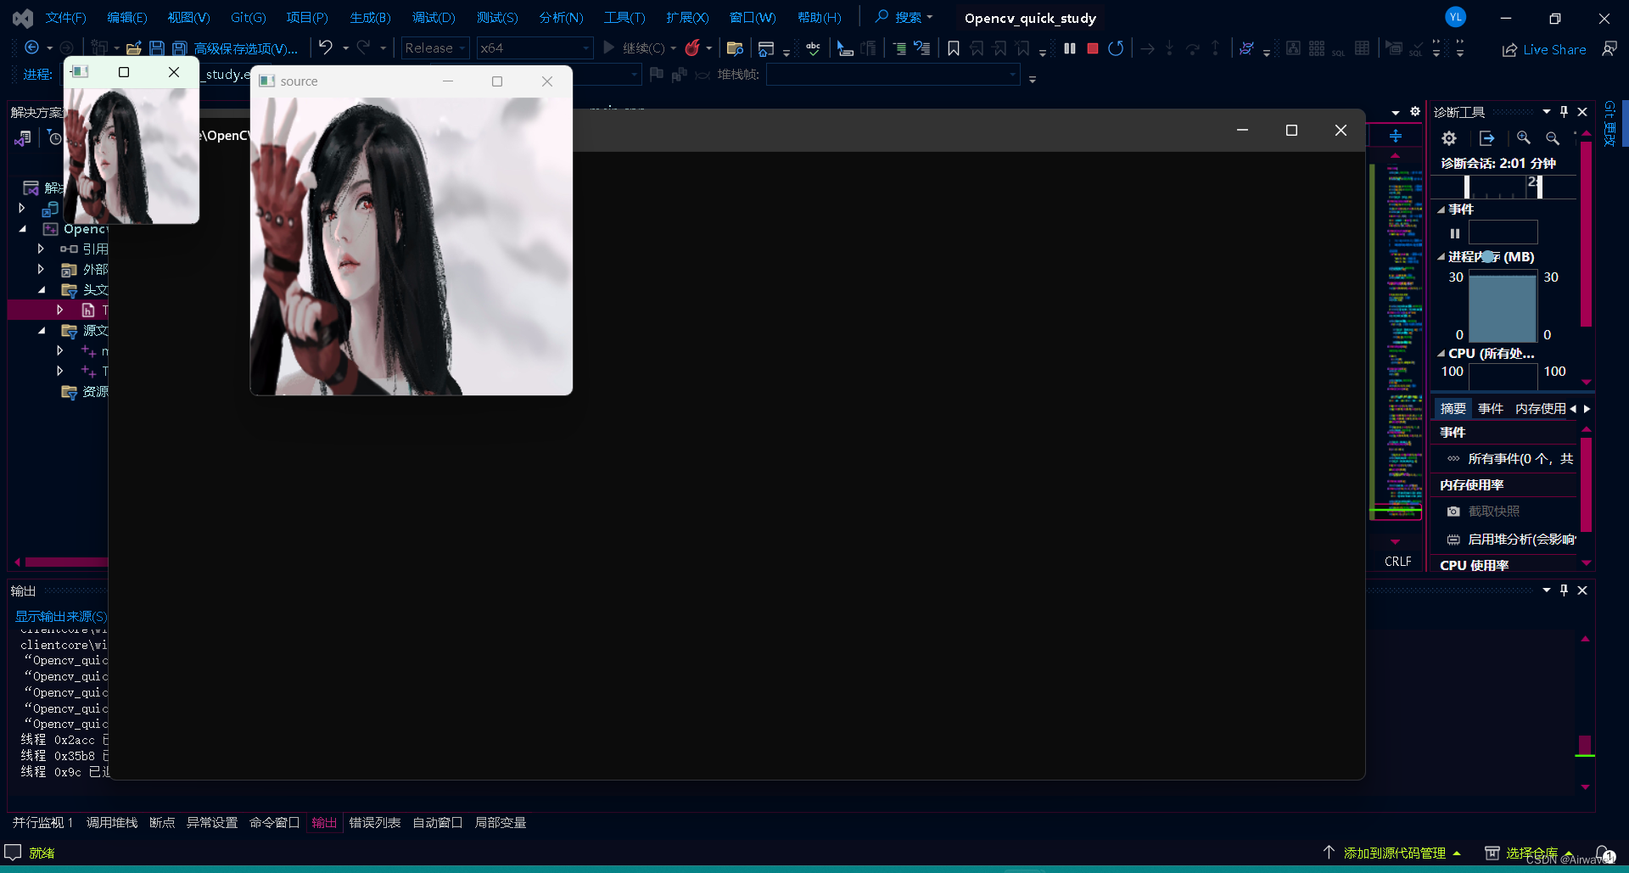The width and height of the screenshot is (1629, 873).
Task: Open the 编辑(E) menu
Action: click(127, 18)
